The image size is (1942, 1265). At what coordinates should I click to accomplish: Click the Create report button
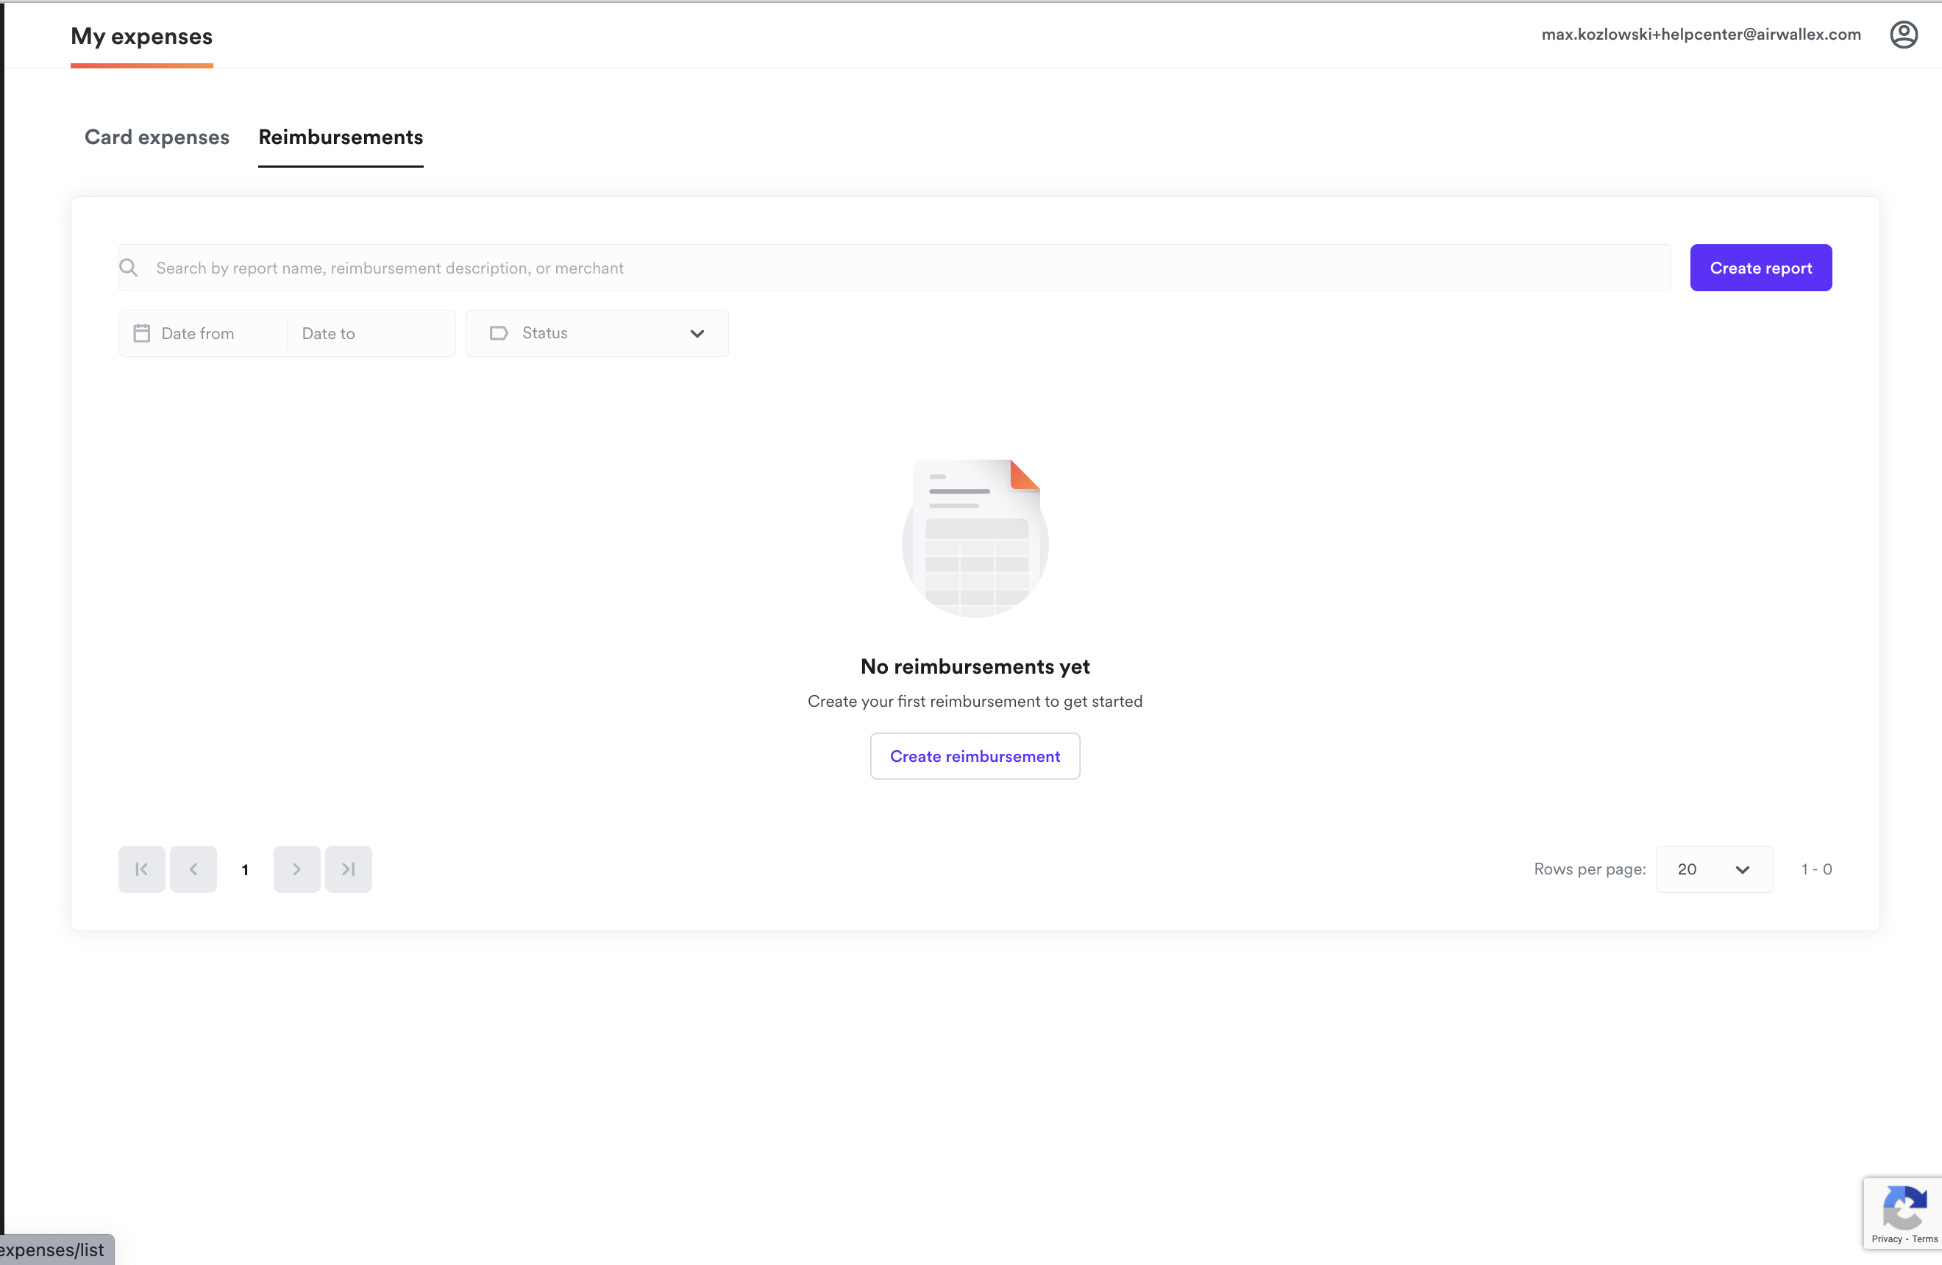1761,268
